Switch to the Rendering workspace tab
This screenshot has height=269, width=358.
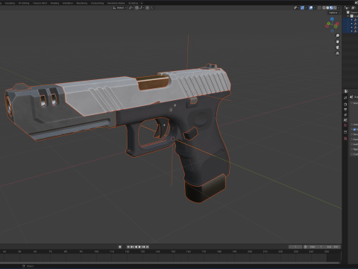tap(82, 3)
